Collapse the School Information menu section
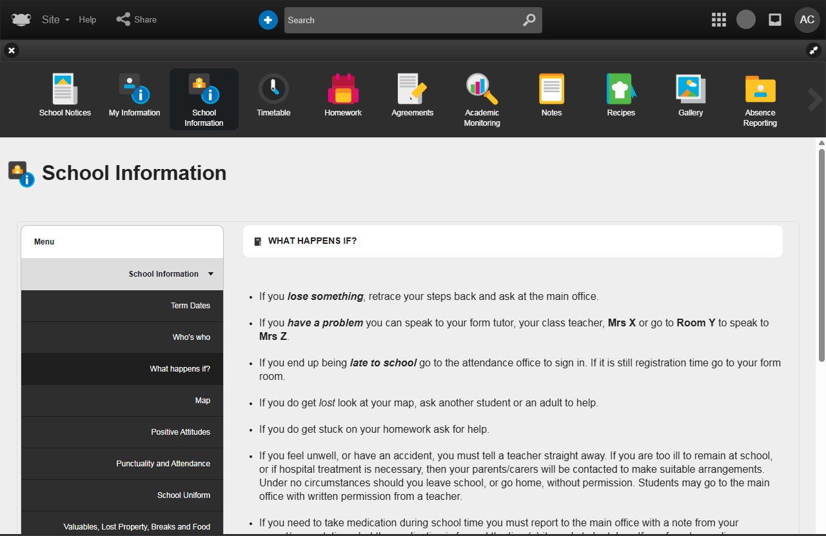Image resolution: width=826 pixels, height=536 pixels. [210, 274]
